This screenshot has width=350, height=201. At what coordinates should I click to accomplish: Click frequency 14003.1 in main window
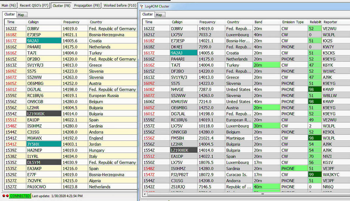(x=74, y=144)
